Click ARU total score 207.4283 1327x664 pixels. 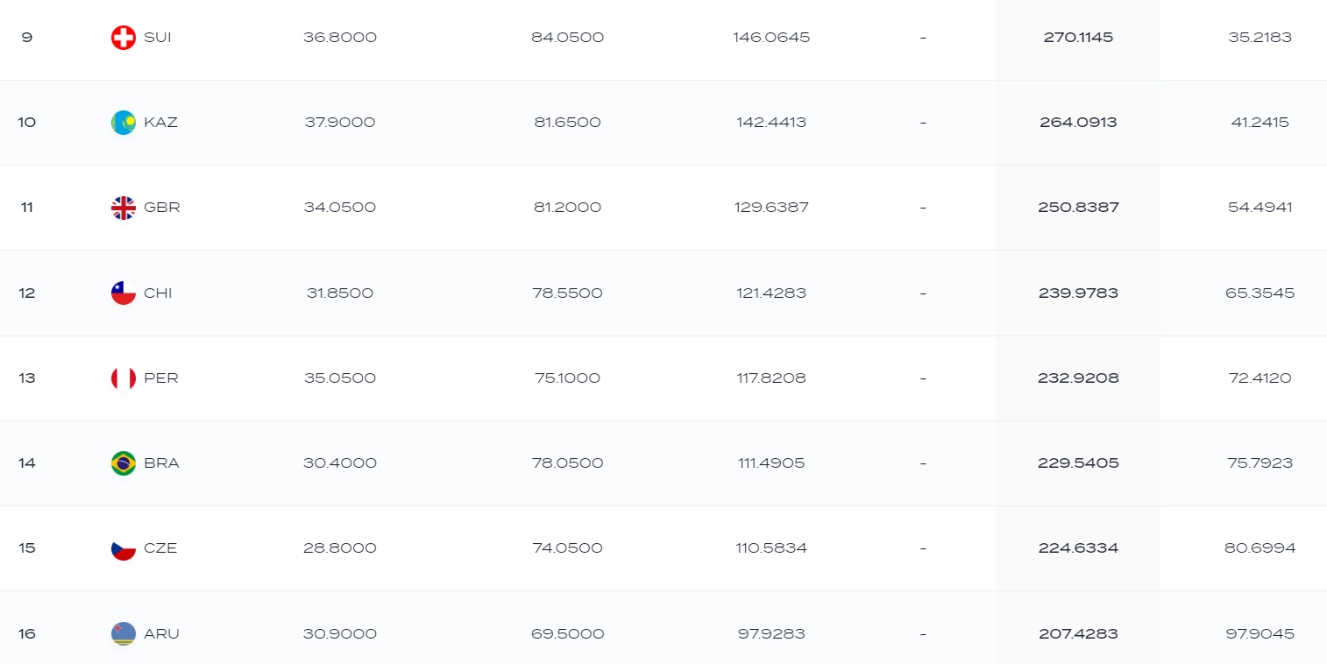1078,633
